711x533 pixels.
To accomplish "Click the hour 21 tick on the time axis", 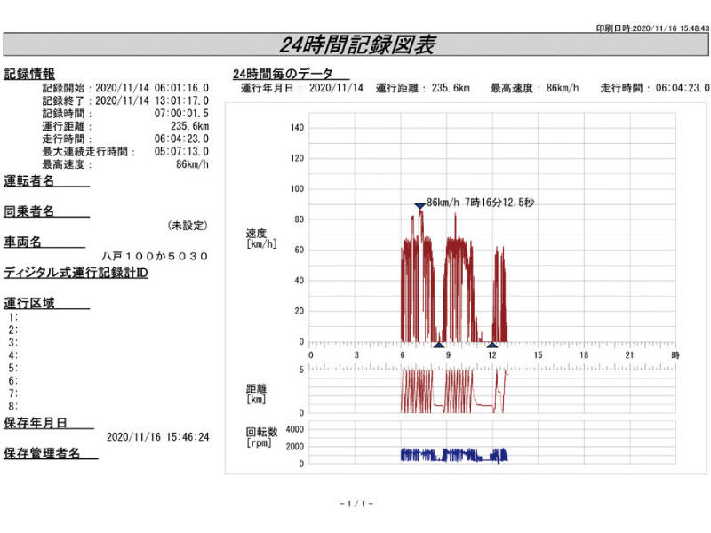I will (x=630, y=354).
